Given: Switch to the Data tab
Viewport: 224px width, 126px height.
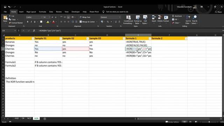Looking at the screenshot, I should 51,12.
